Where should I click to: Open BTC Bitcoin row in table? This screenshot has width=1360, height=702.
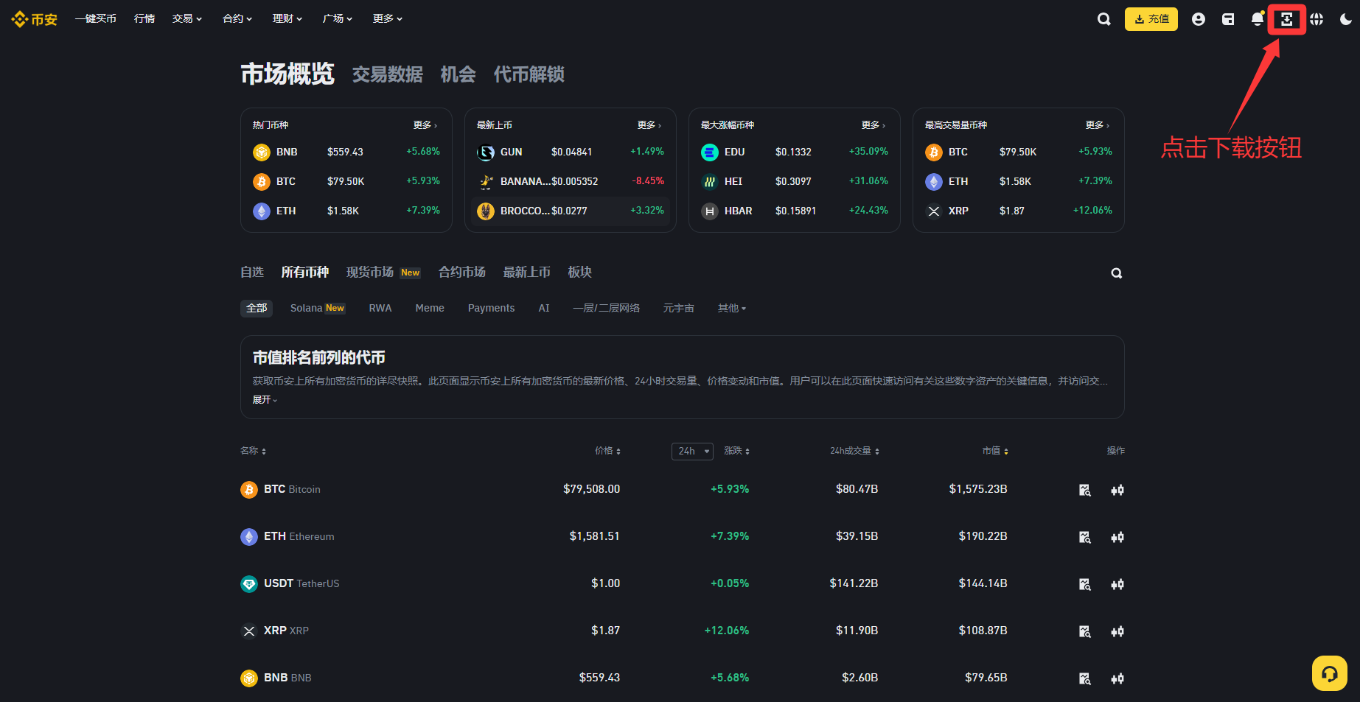(x=683, y=490)
